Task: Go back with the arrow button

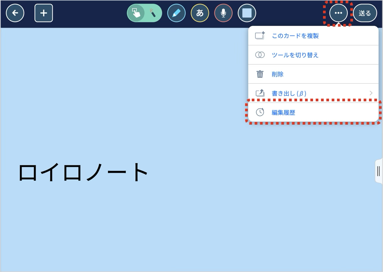Action: [15, 13]
